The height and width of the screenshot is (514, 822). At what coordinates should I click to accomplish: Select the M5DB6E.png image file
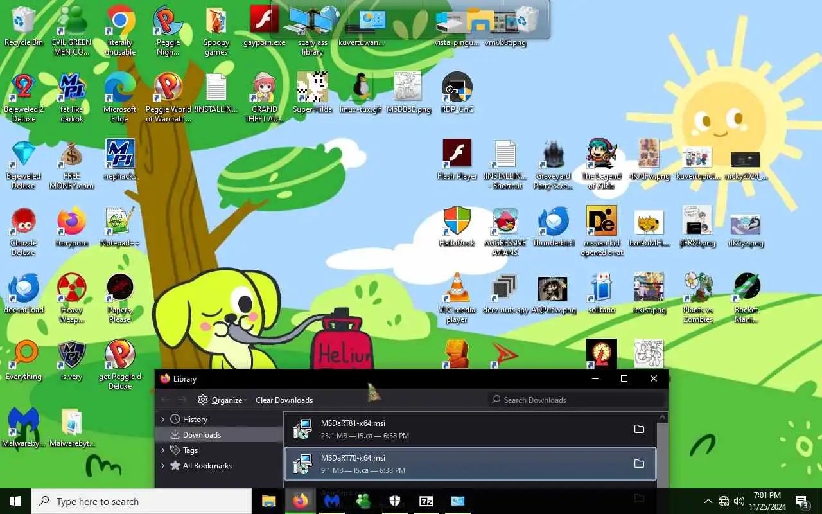point(409,93)
